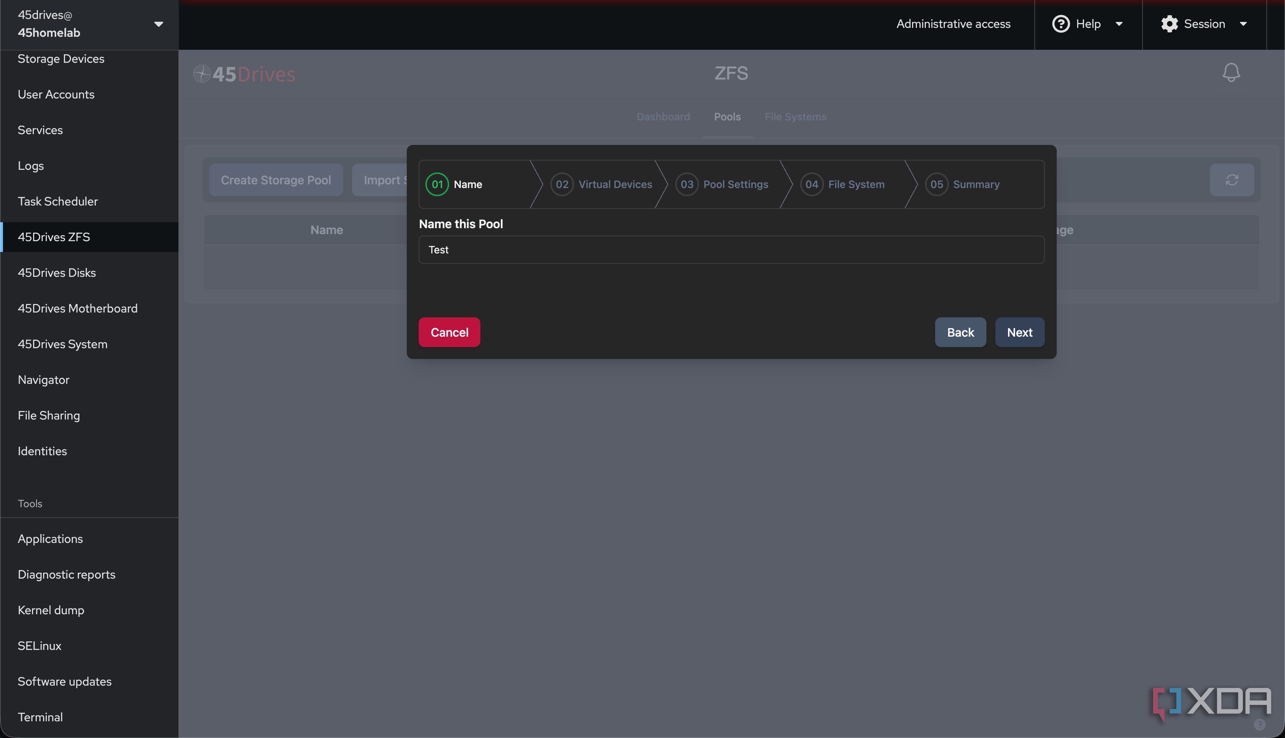Click the notification bell icon
Viewport: 1285px width, 738px height.
pos(1231,72)
